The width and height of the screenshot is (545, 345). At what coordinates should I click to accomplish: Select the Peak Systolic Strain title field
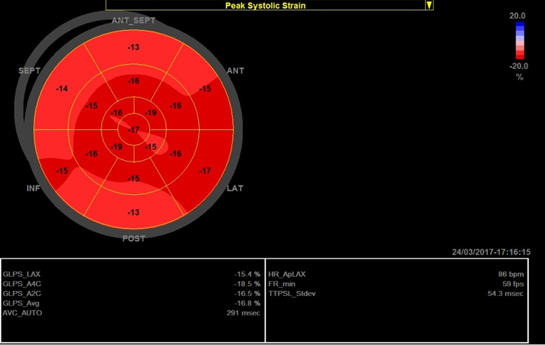pos(266,5)
